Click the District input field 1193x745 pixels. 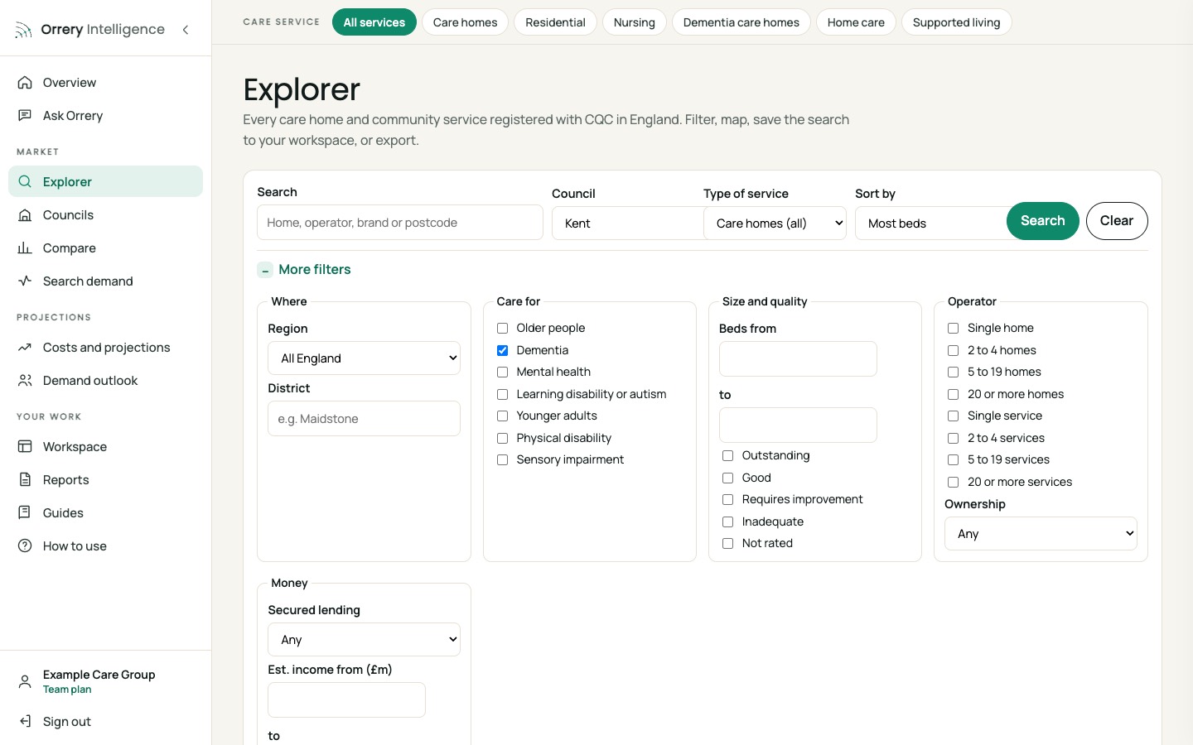[x=364, y=419]
